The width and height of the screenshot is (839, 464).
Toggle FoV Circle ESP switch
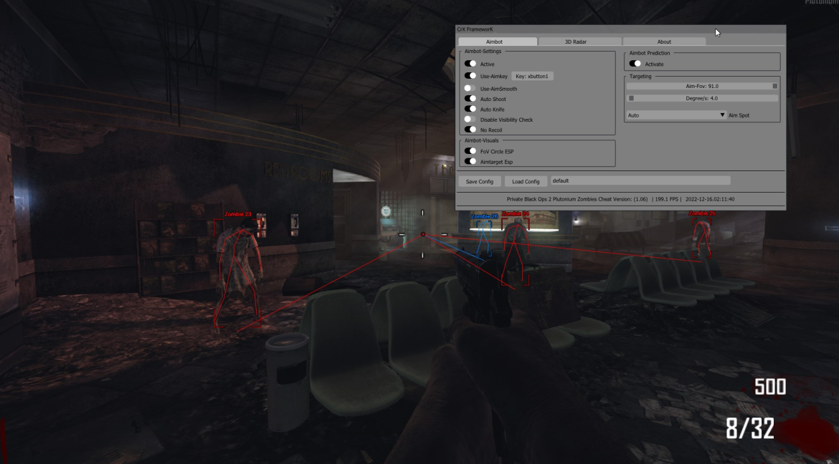point(470,151)
